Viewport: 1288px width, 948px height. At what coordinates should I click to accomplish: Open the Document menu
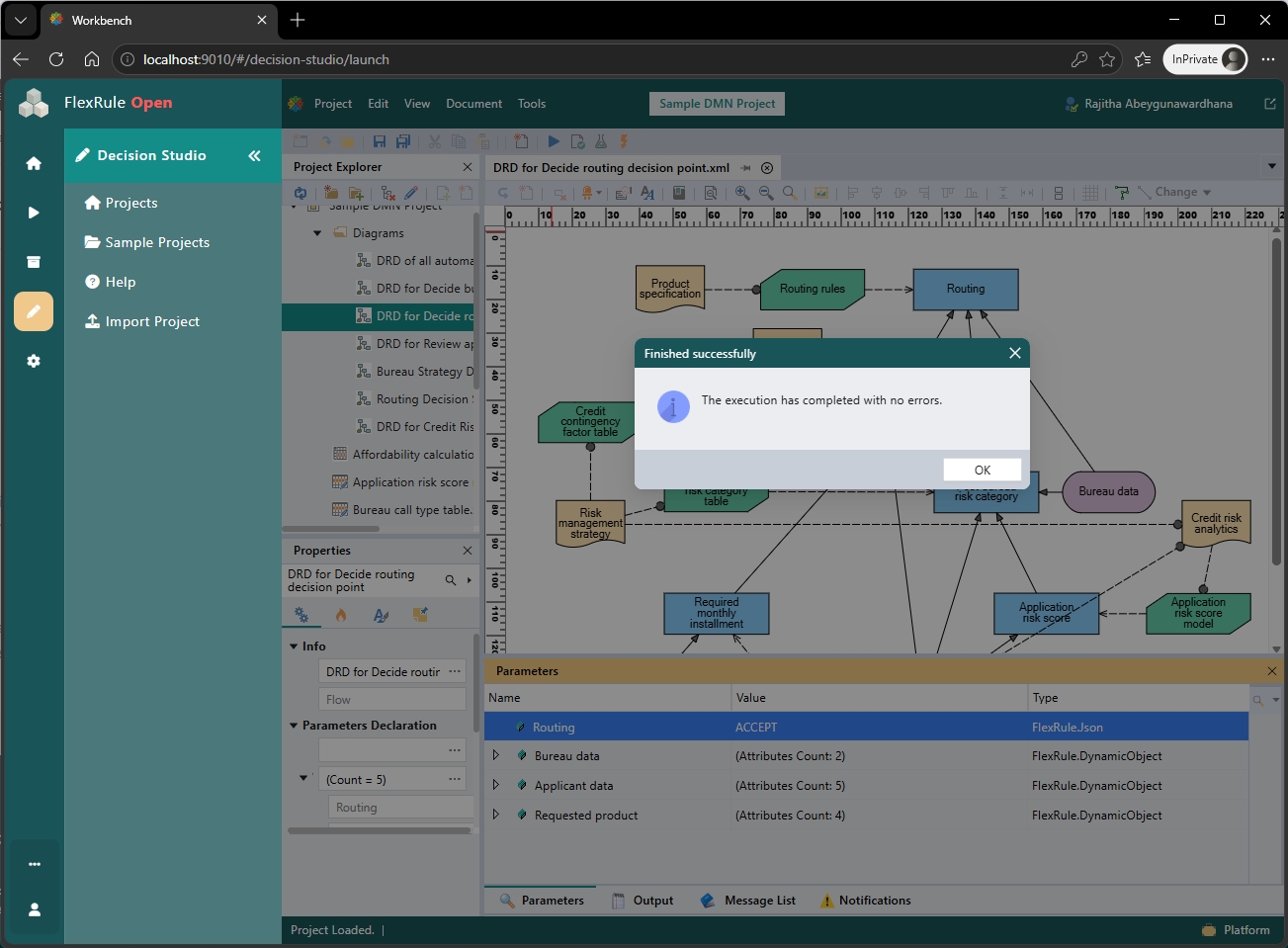point(473,104)
